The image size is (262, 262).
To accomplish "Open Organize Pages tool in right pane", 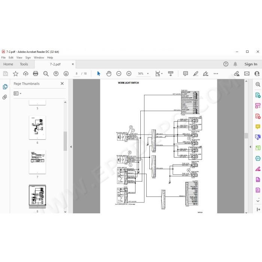I will (258, 106).
